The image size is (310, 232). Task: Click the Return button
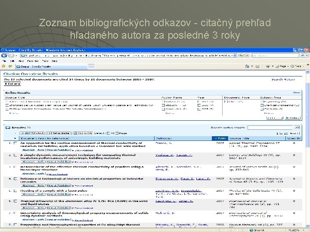click(12, 84)
